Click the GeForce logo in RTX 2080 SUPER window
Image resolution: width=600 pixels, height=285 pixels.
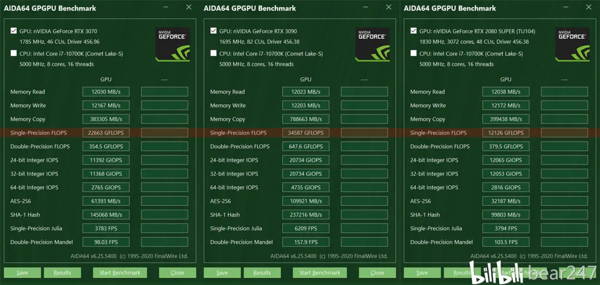572,44
